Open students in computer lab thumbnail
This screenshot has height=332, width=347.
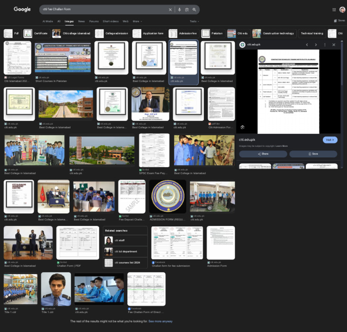[94, 196]
